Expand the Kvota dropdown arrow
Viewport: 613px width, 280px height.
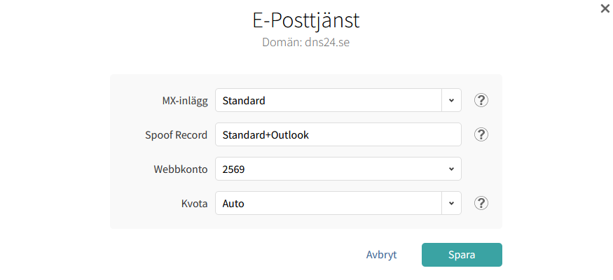(x=452, y=203)
